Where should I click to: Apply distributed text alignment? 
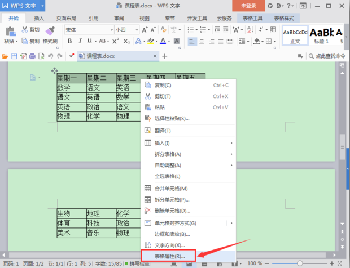tap(230, 41)
